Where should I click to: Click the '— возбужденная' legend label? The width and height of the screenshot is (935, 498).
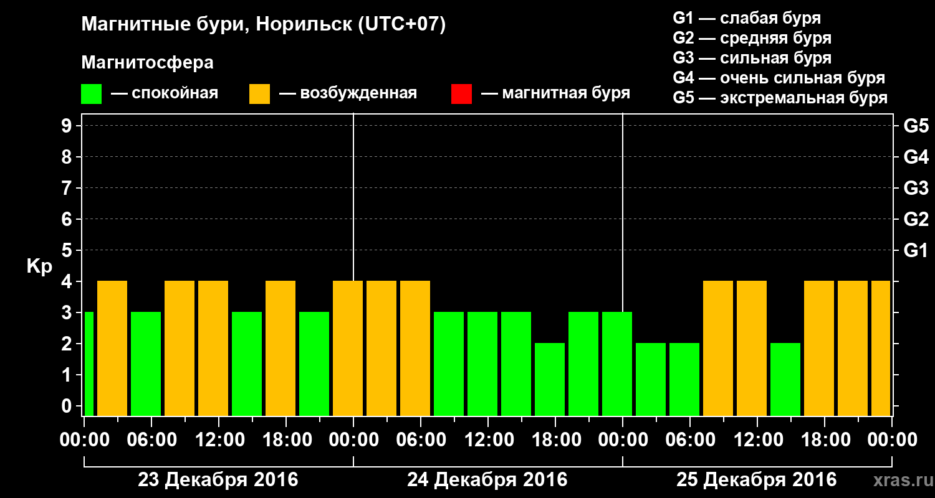348,94
